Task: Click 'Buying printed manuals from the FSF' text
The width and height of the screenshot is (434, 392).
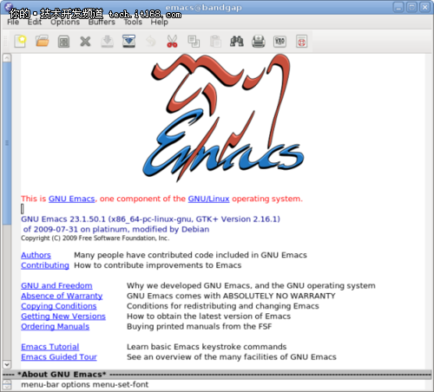Action: (200, 327)
